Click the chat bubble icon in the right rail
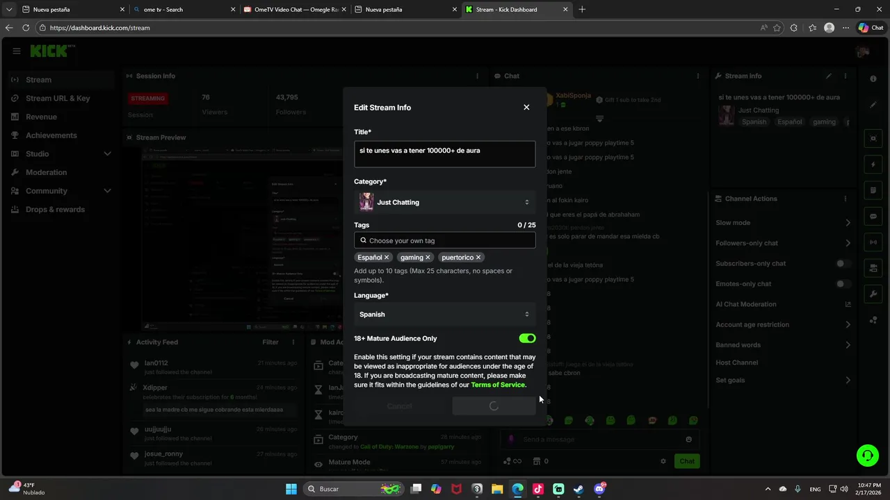This screenshot has height=500, width=890. click(x=873, y=216)
